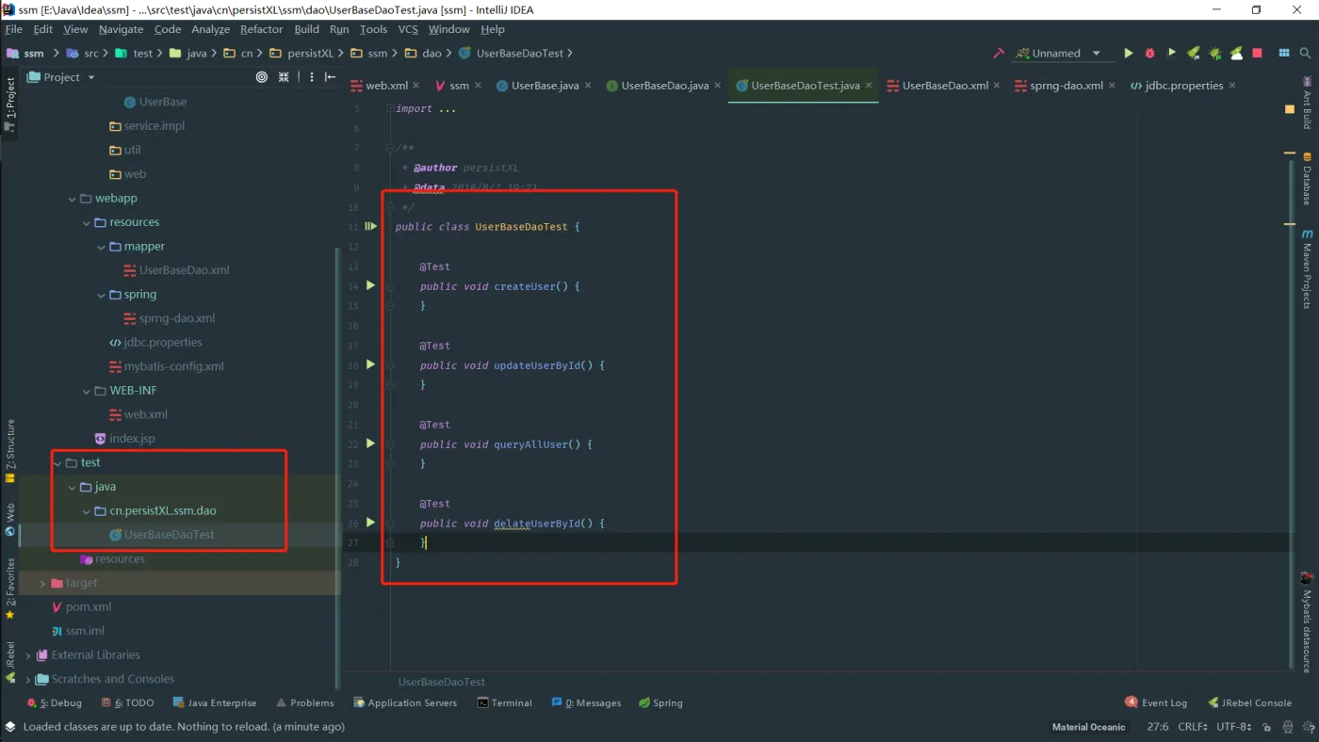Click run gutter icon beside createUser method
The width and height of the screenshot is (1319, 742).
[370, 285]
